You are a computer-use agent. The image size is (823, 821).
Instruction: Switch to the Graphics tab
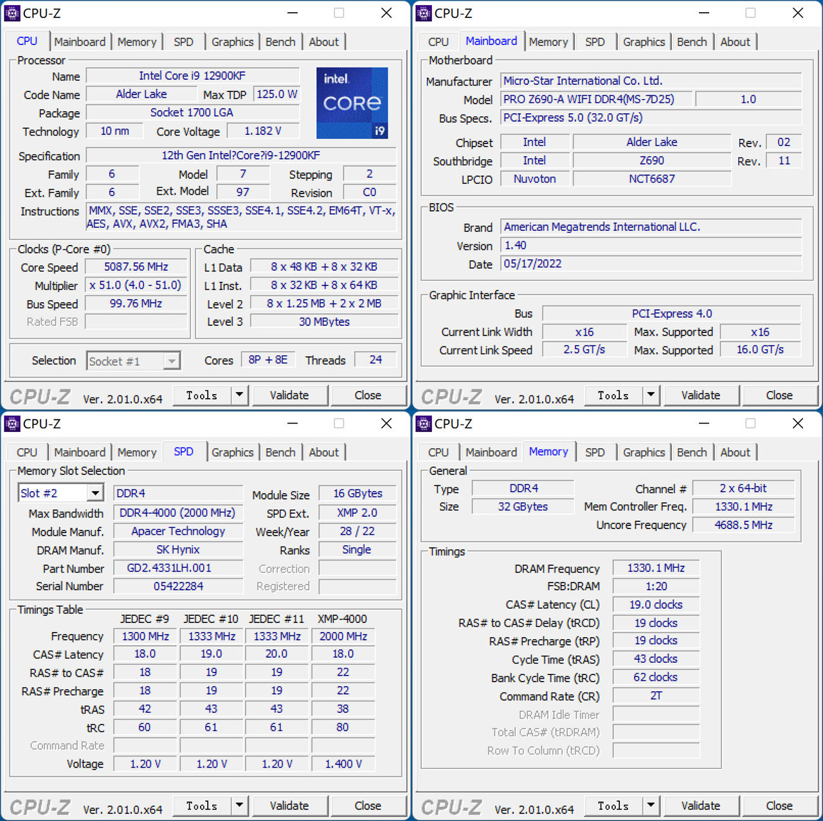(x=232, y=41)
